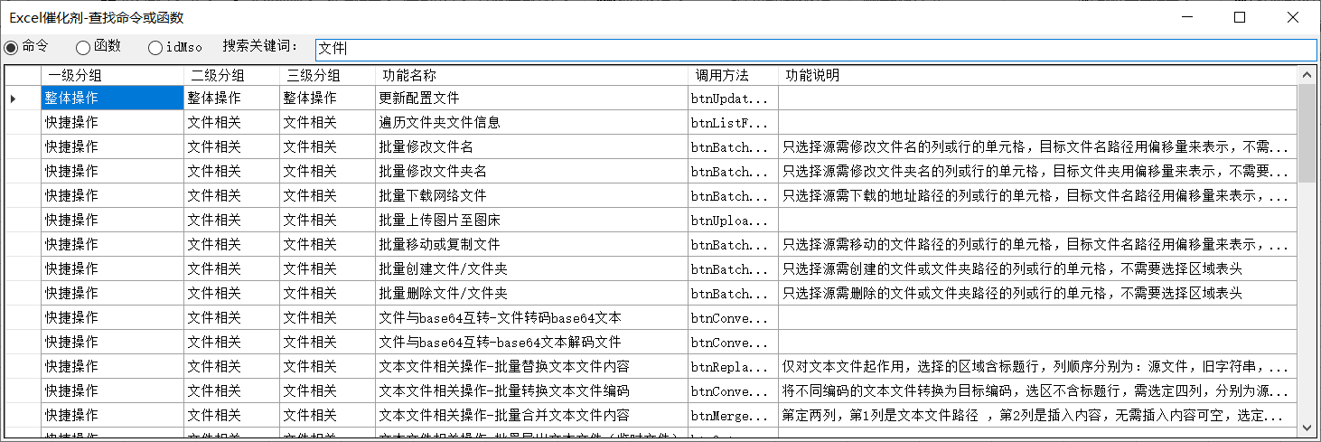Screen dimensions: 1321x442
Task: Select the 遍历文件夹文件信息 cell
Action: [x=532, y=122]
